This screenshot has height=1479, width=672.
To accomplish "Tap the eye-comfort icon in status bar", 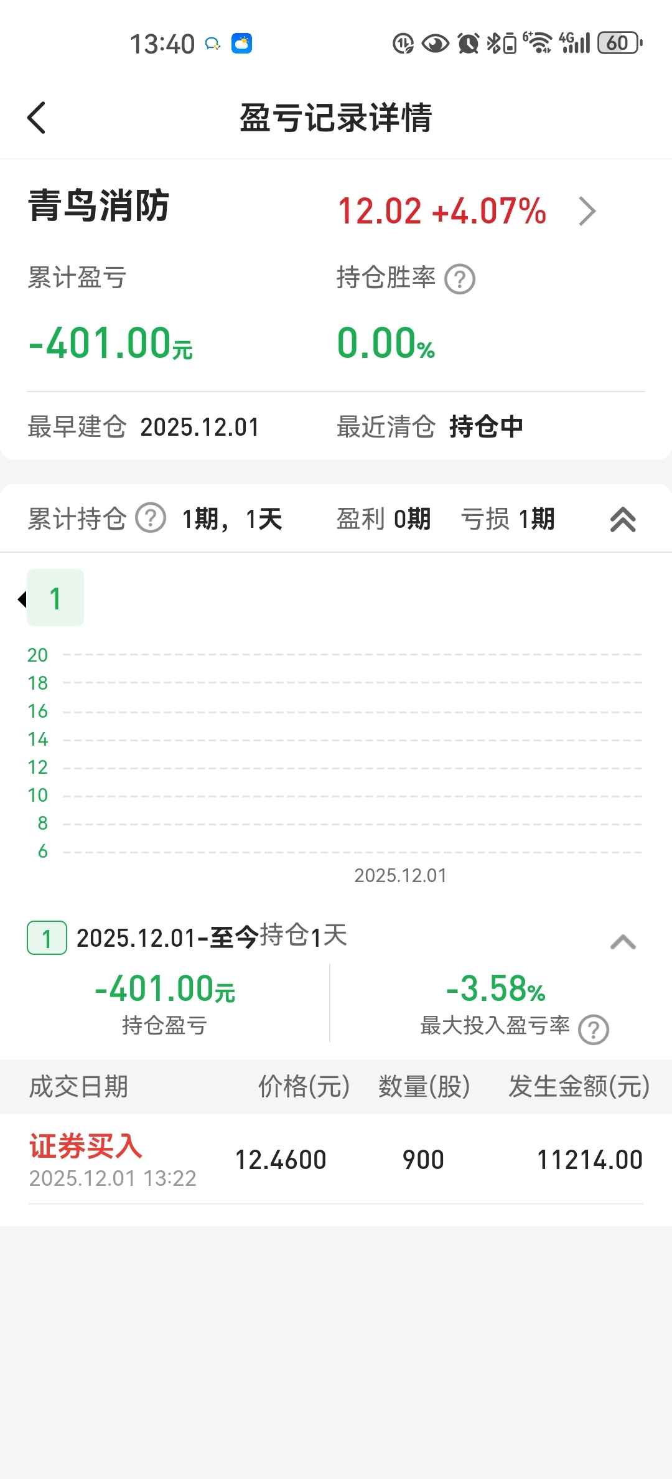I will [x=435, y=44].
